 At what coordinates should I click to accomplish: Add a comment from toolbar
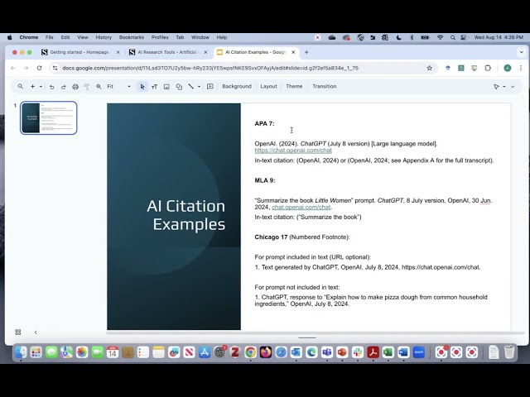point(210,86)
